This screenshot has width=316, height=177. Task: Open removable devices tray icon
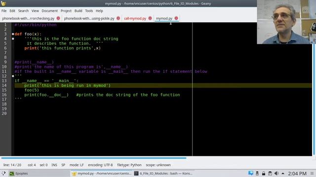point(257,173)
